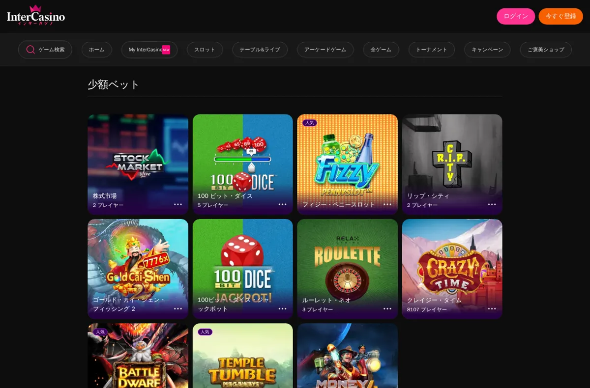
Task: Click the magnifier icon in game search
Action: (x=30, y=50)
